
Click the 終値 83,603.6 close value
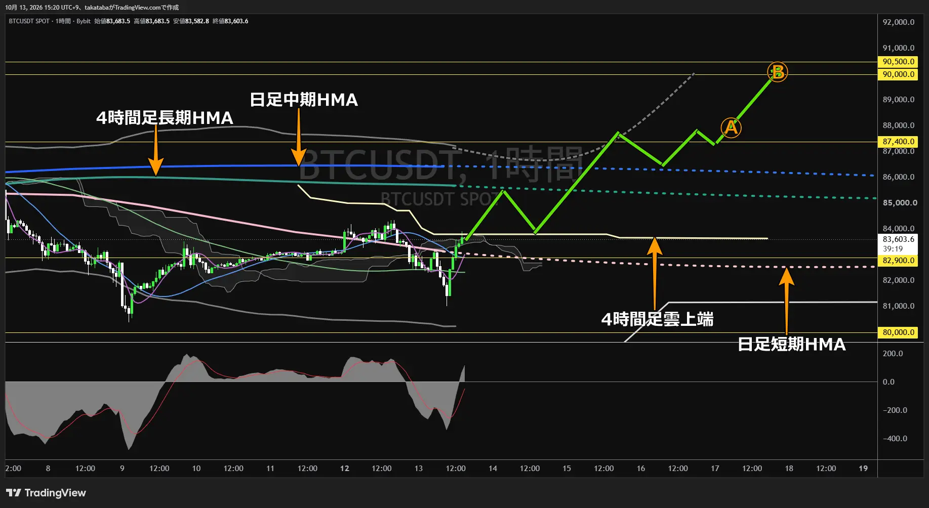(230, 21)
